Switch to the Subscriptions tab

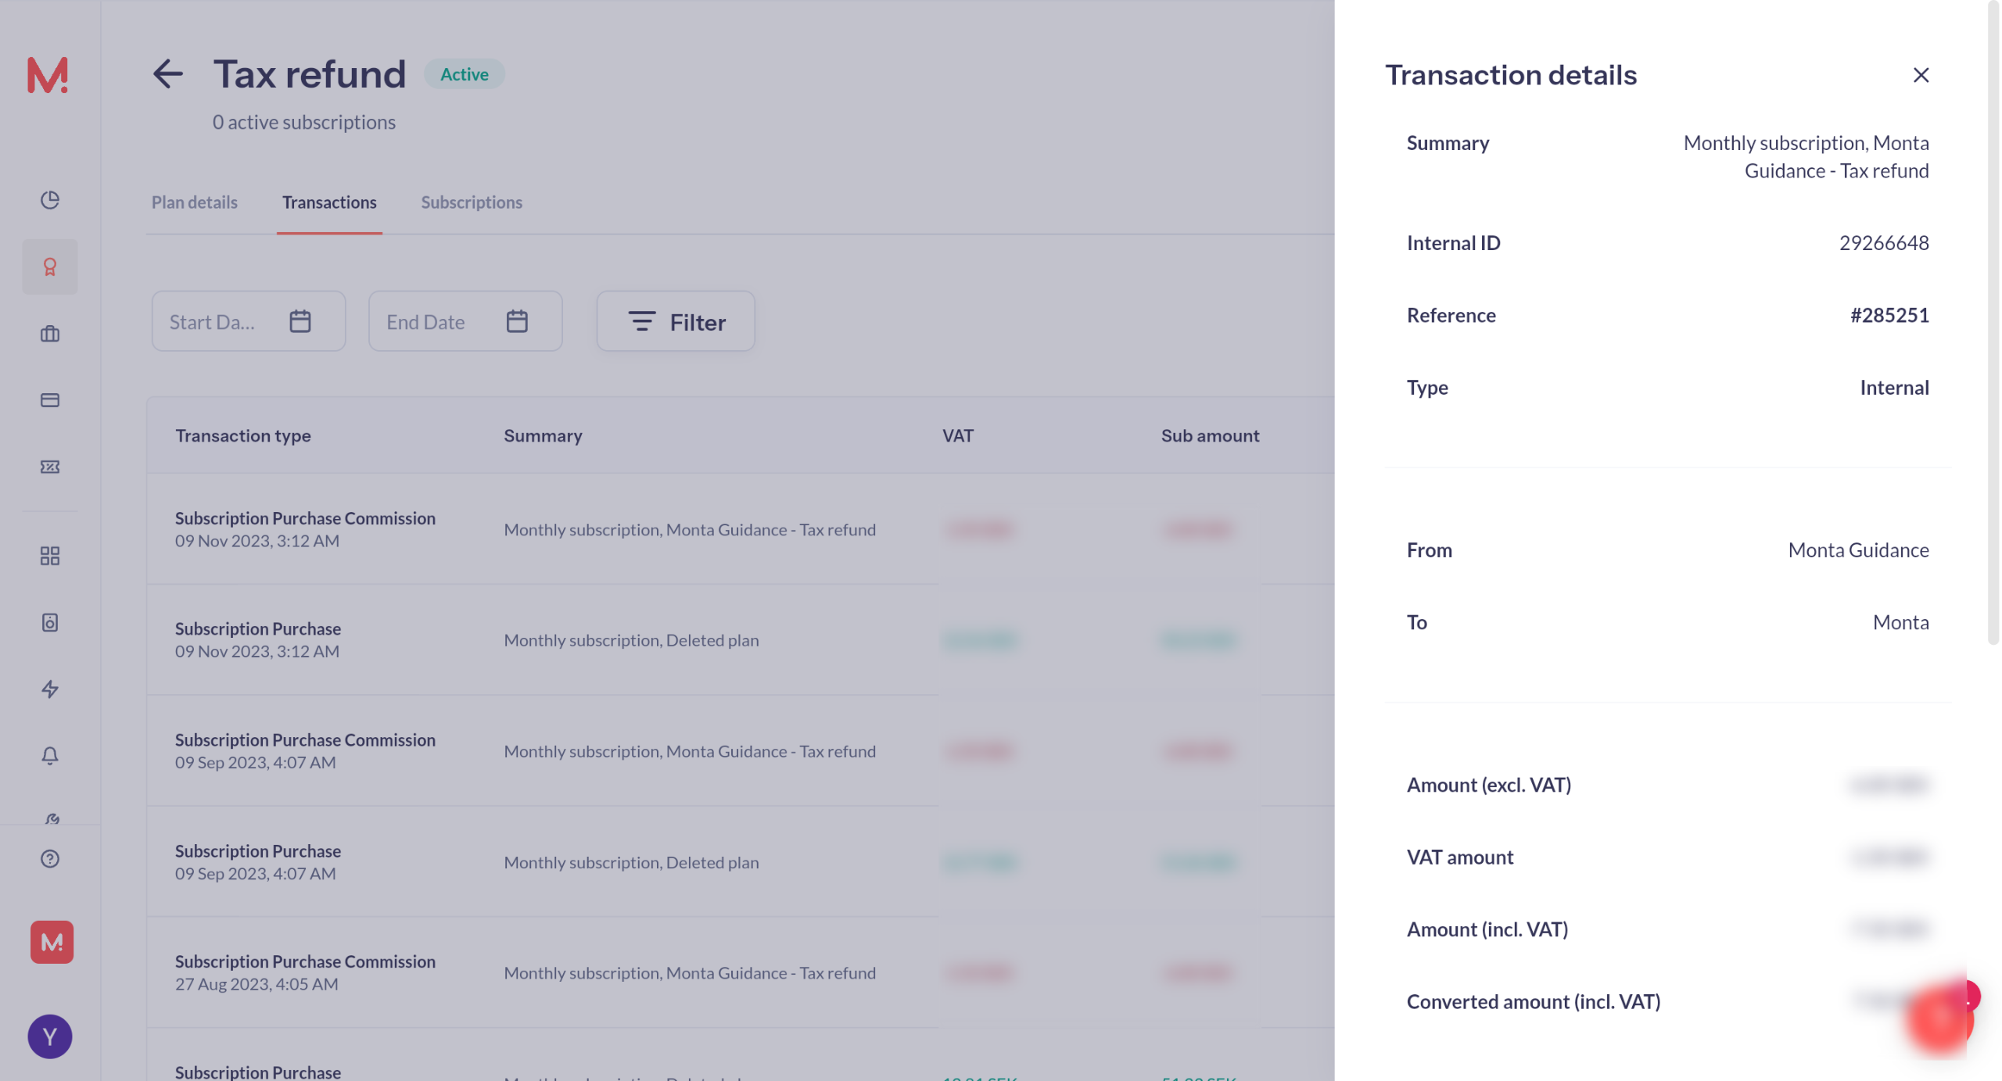click(x=471, y=202)
